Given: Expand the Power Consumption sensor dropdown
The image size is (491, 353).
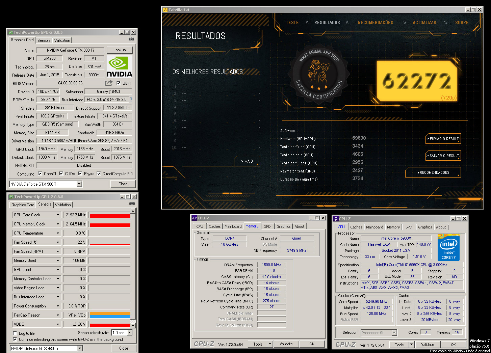Looking at the screenshot, I should pos(58,306).
